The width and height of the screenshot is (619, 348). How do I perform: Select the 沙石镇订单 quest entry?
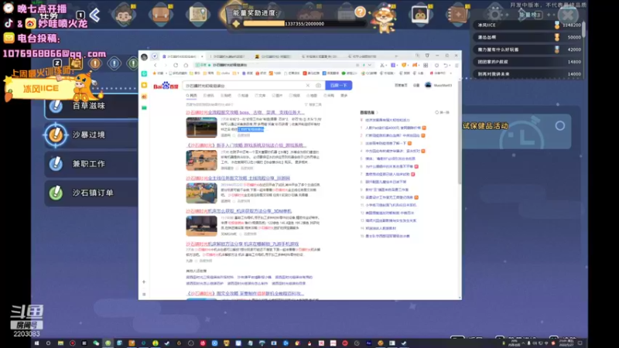point(91,193)
